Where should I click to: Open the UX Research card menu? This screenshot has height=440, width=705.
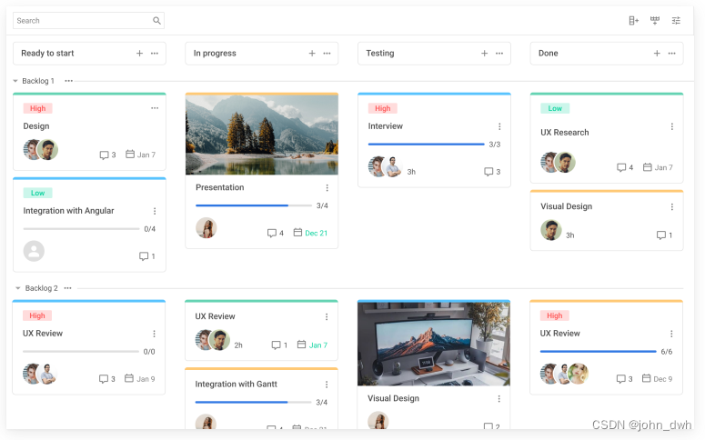671,126
